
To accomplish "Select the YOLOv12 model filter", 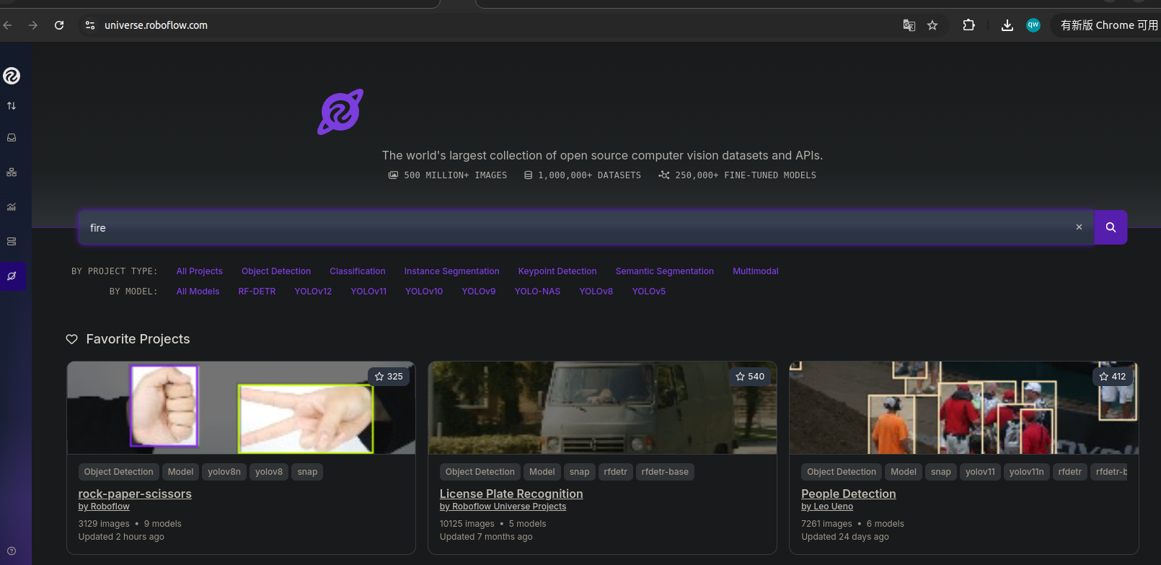I will [x=313, y=292].
